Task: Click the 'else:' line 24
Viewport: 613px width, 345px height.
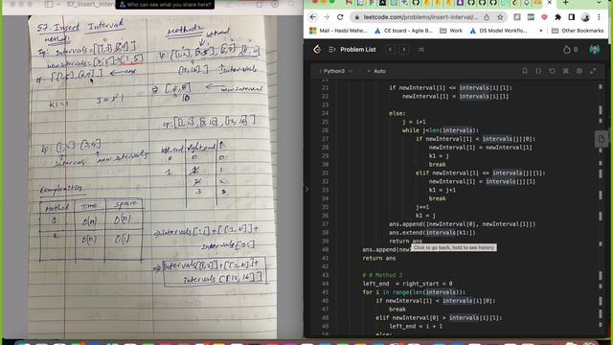Action: pos(397,113)
